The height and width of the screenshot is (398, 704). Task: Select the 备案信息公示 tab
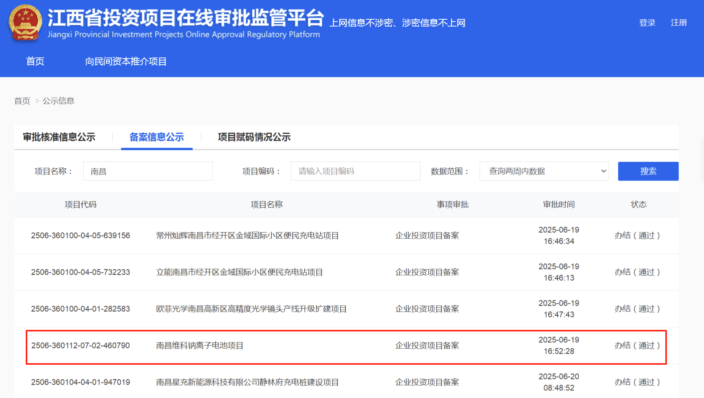click(156, 137)
